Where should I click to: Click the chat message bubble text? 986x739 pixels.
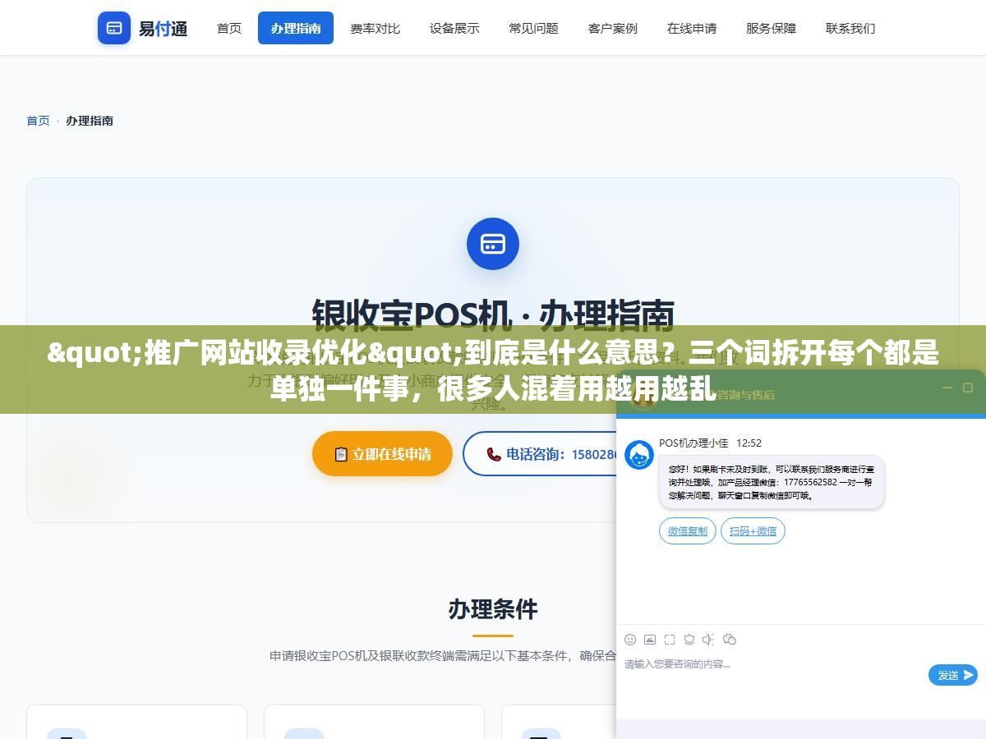tap(772, 482)
